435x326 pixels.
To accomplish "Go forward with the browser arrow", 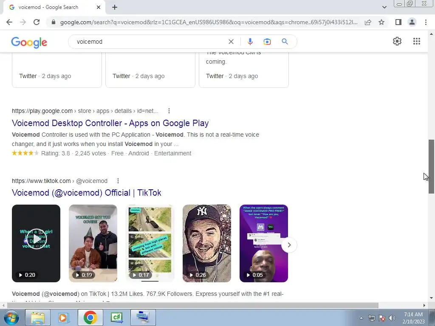I will point(23,22).
